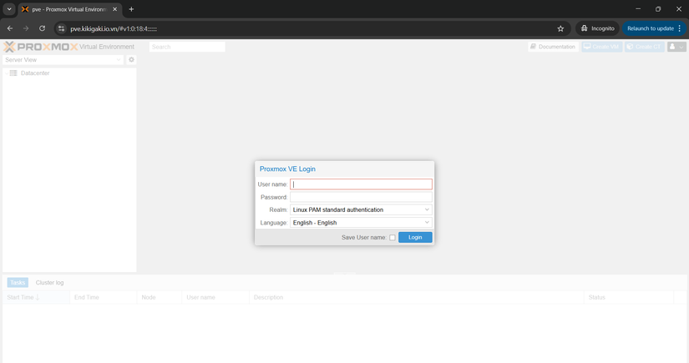Image resolution: width=689 pixels, height=363 pixels.
Task: Click the Proxmox Search box
Action: point(187,47)
